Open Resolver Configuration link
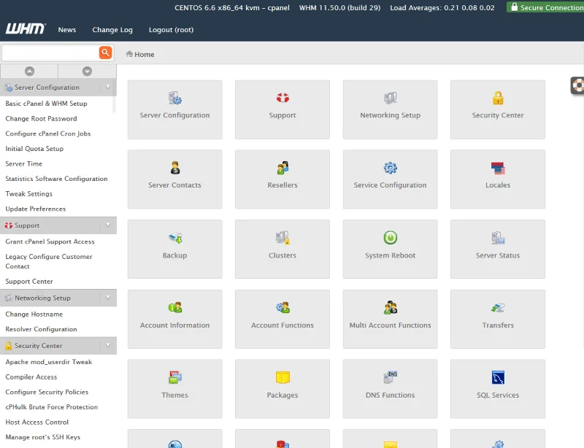Viewport: 584px width, 448px height. [41, 329]
